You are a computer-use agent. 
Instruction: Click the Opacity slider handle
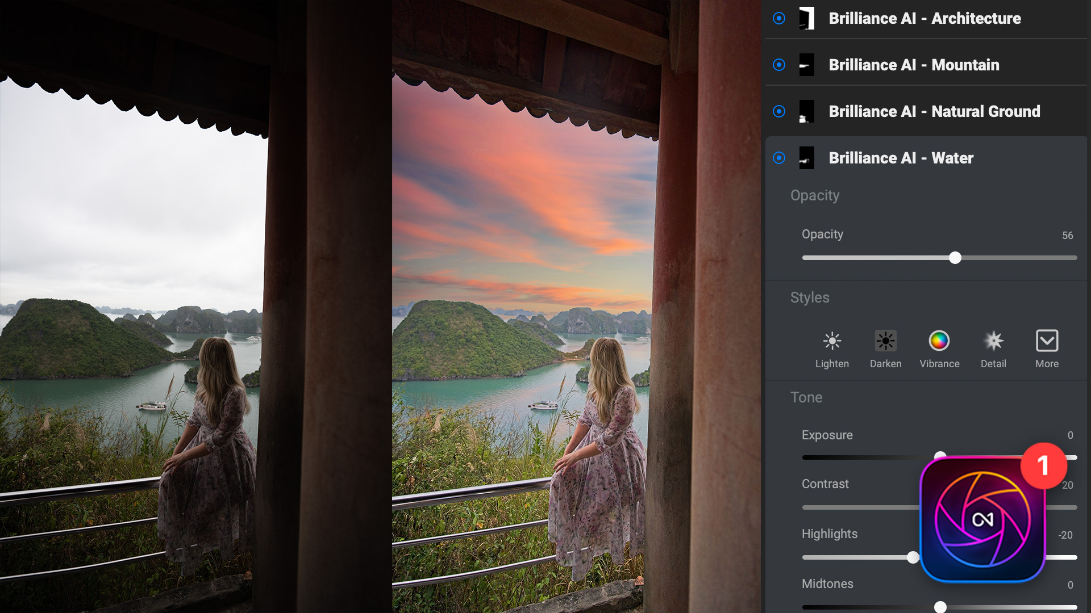click(x=955, y=258)
